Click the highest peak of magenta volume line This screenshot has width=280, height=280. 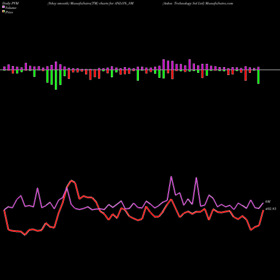pyautogui.click(x=171, y=176)
